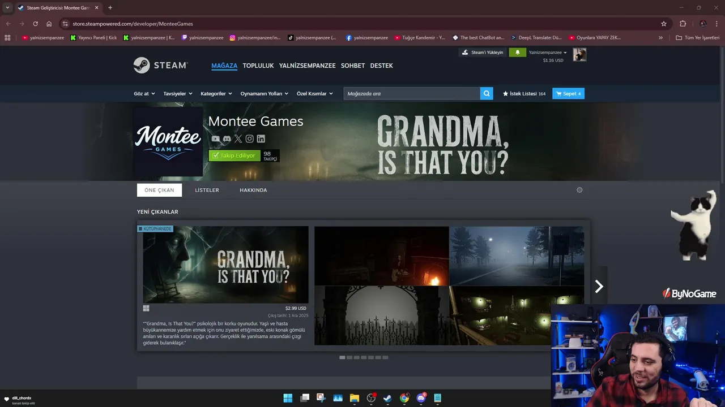Switch to the HAKKINDA tab
The width and height of the screenshot is (725, 407).
pyautogui.click(x=253, y=190)
